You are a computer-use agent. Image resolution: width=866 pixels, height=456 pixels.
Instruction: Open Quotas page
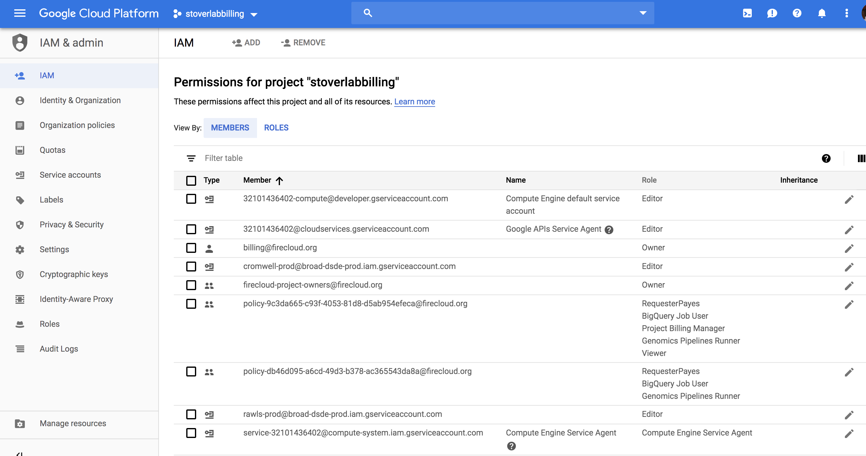[x=79, y=150]
